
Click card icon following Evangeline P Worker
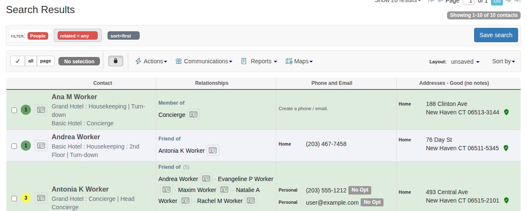pos(166,189)
